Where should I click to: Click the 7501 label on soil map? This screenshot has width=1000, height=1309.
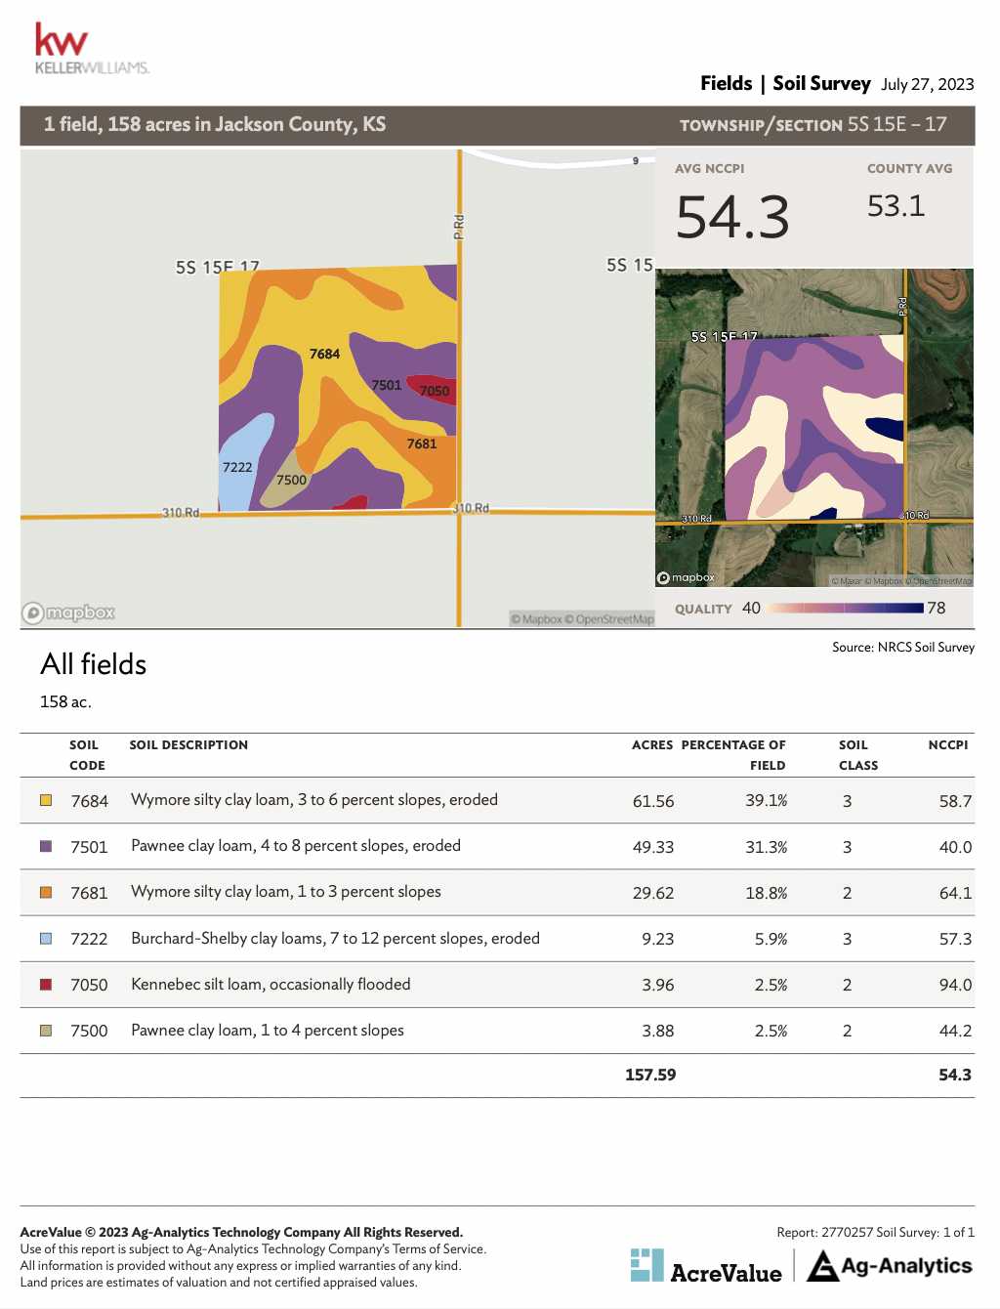(x=387, y=385)
